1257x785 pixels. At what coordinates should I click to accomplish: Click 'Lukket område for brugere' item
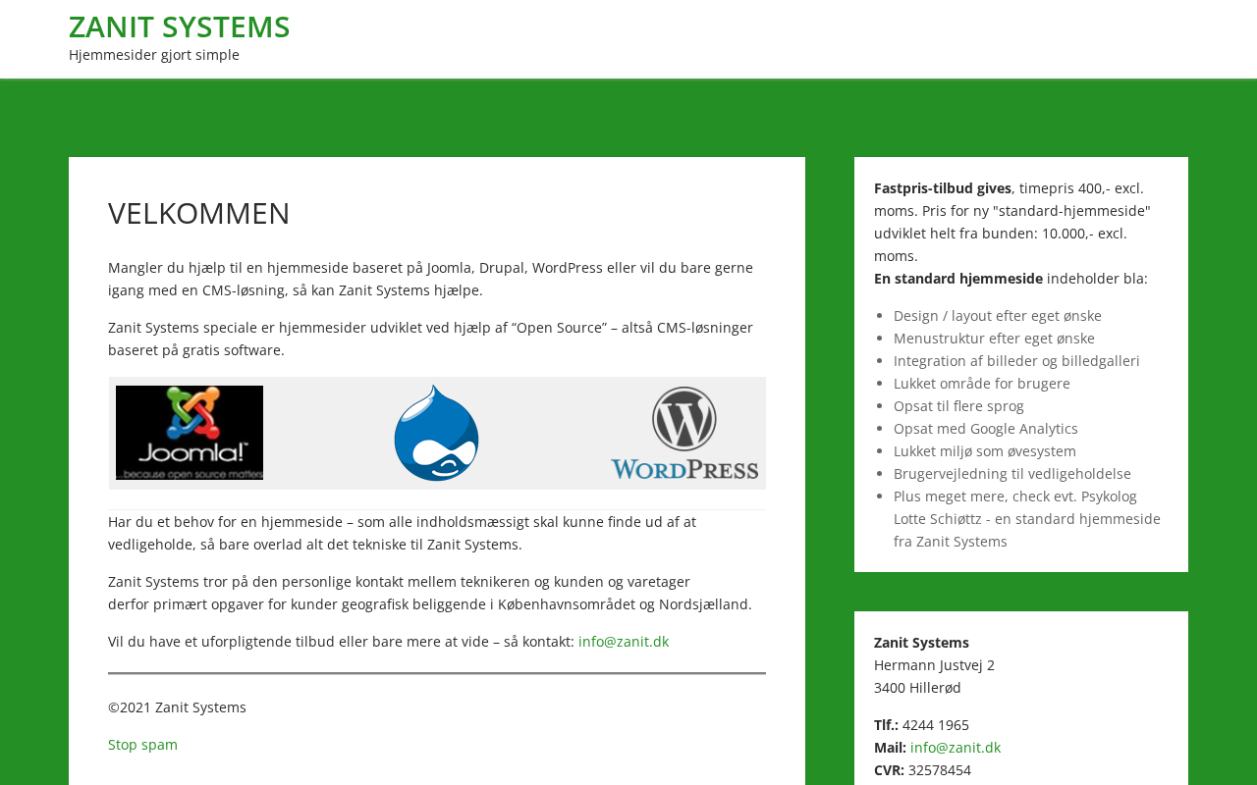(982, 384)
